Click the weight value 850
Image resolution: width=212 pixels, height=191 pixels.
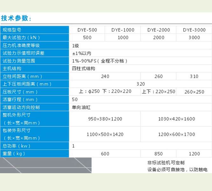pyautogui.click(x=159, y=154)
